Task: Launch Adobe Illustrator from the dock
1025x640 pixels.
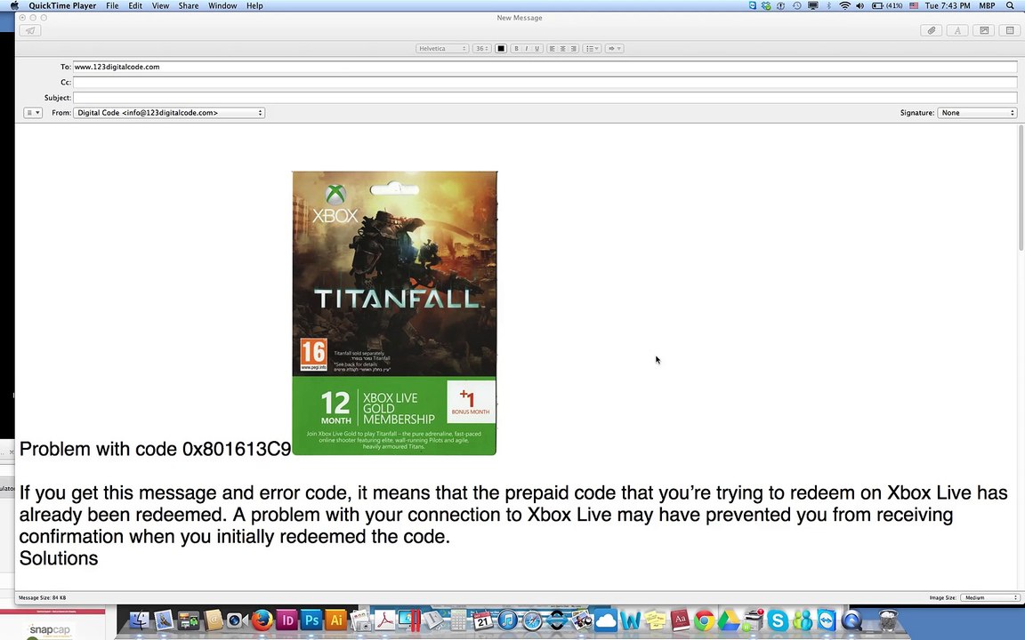Action: click(x=336, y=620)
